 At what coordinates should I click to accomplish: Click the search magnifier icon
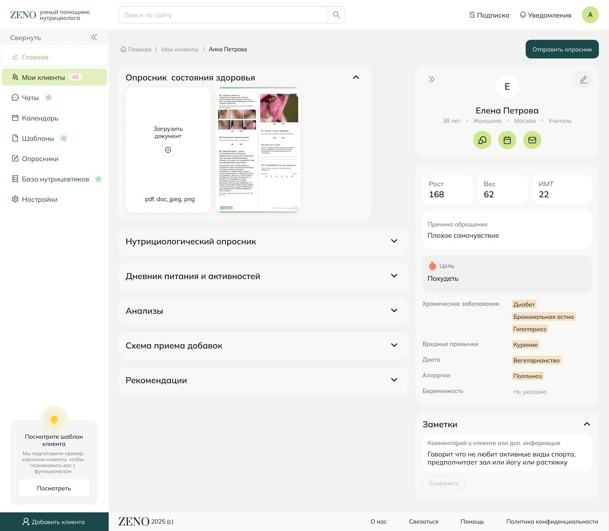pos(337,15)
